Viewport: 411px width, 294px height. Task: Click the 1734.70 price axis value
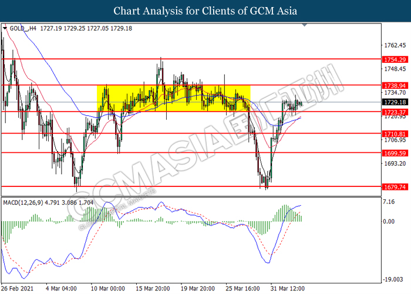395,93
